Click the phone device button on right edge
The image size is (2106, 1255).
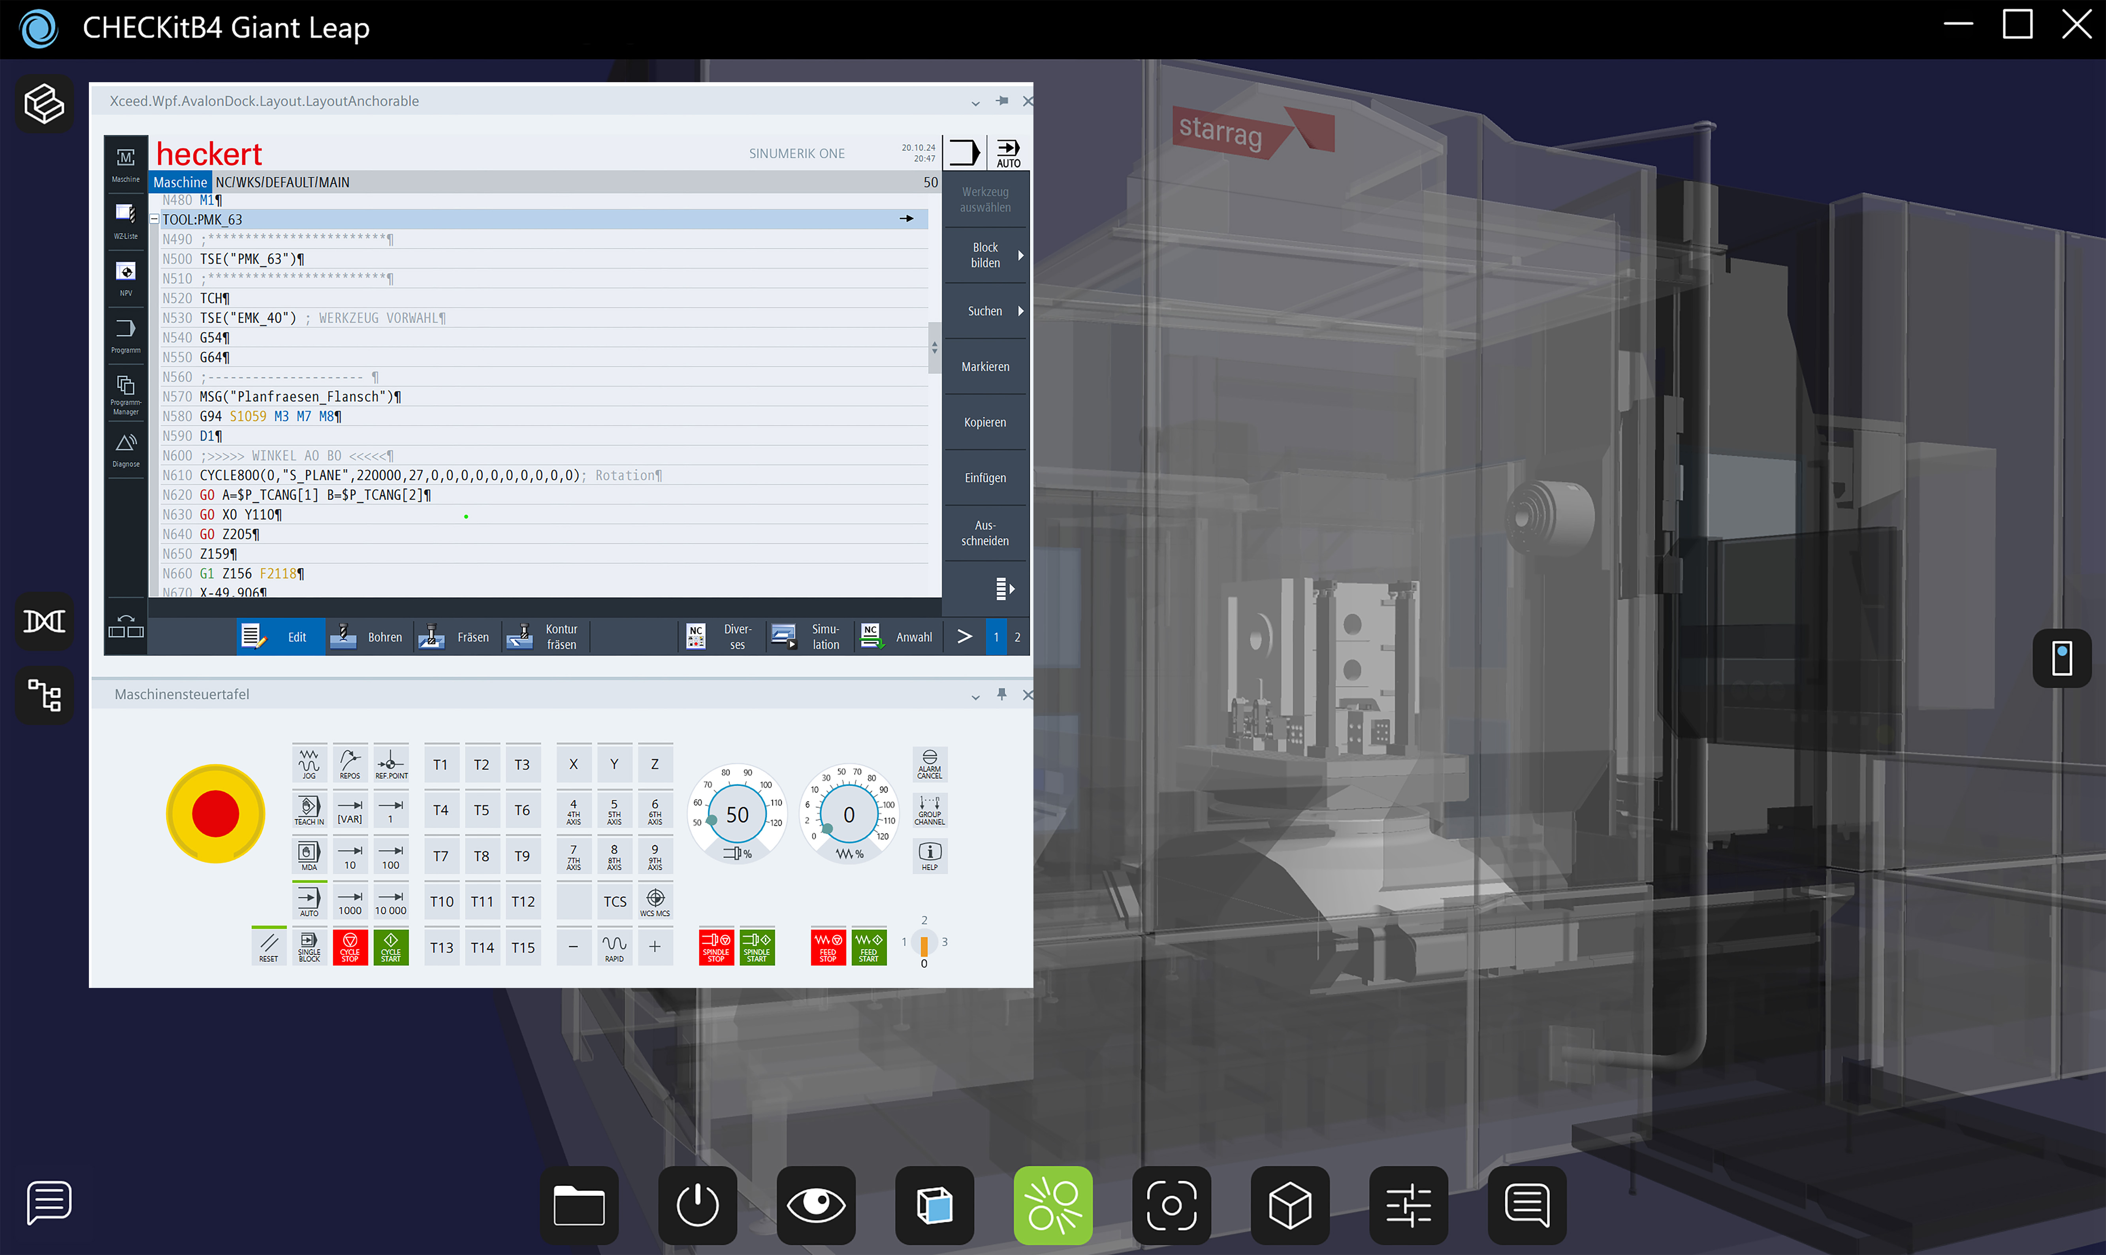(2062, 658)
